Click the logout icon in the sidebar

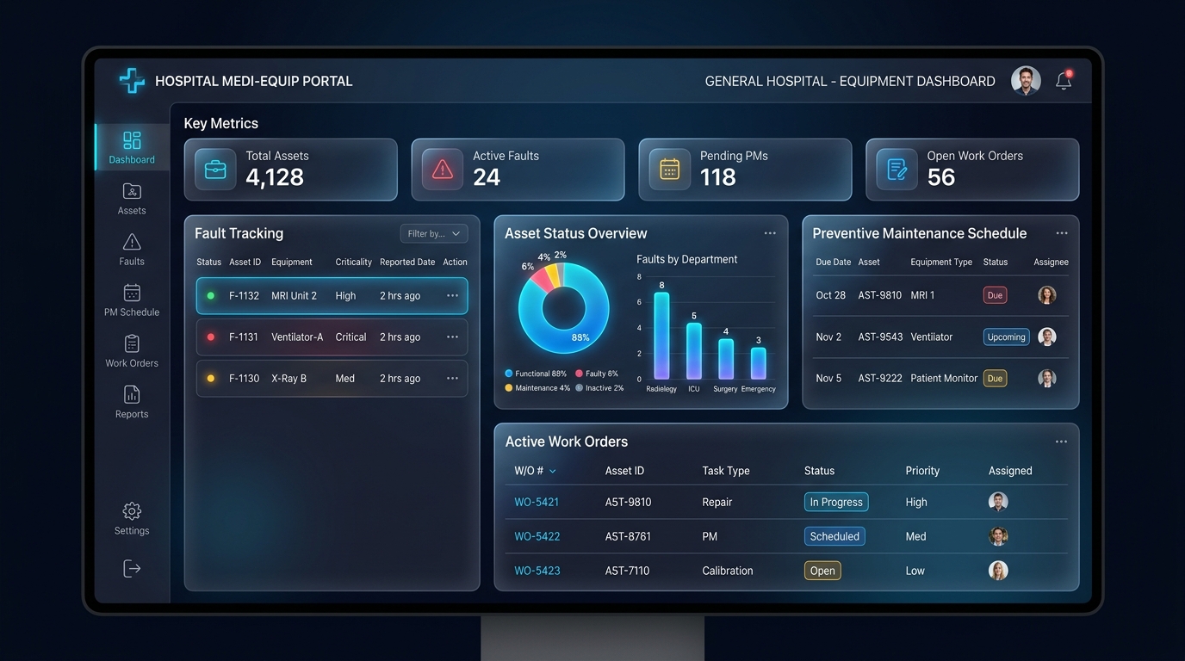[132, 568]
